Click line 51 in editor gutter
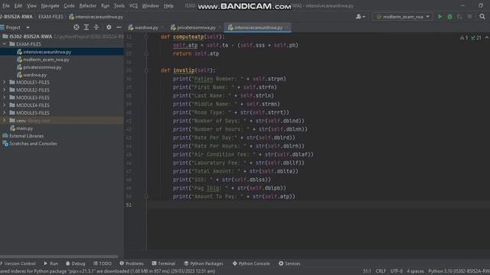Image resolution: width=490 pixels, height=275 pixels. [129, 205]
